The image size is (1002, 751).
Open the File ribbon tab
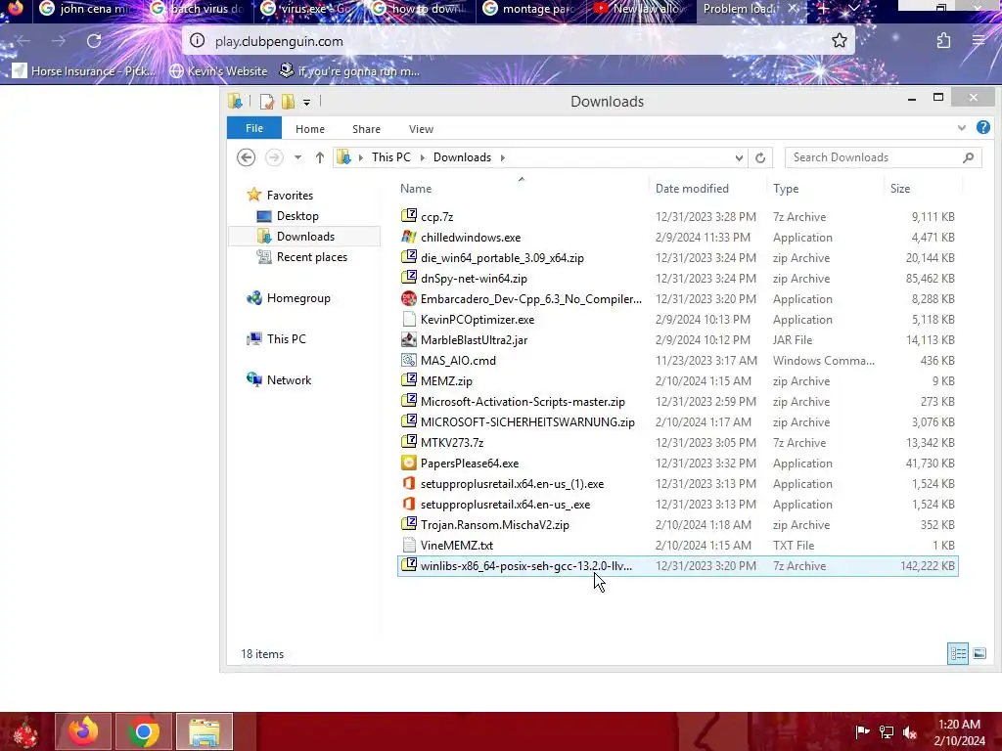(254, 128)
